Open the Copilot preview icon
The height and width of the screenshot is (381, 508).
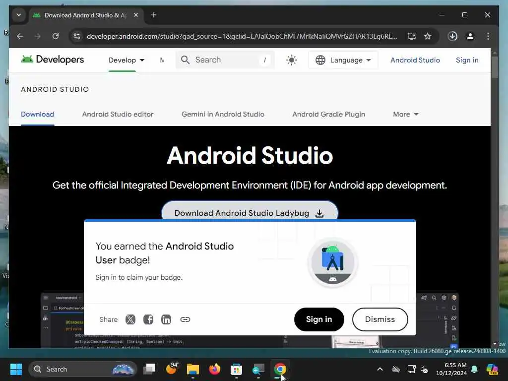click(492, 369)
